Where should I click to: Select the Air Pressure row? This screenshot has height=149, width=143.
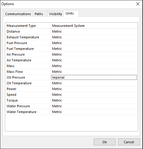tap(71, 54)
